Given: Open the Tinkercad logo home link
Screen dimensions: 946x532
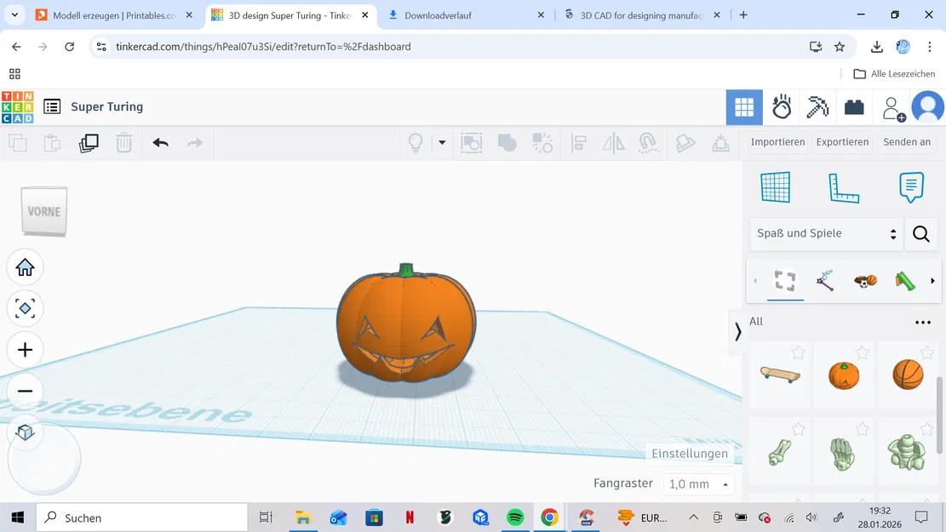Looking at the screenshot, I should tap(18, 106).
